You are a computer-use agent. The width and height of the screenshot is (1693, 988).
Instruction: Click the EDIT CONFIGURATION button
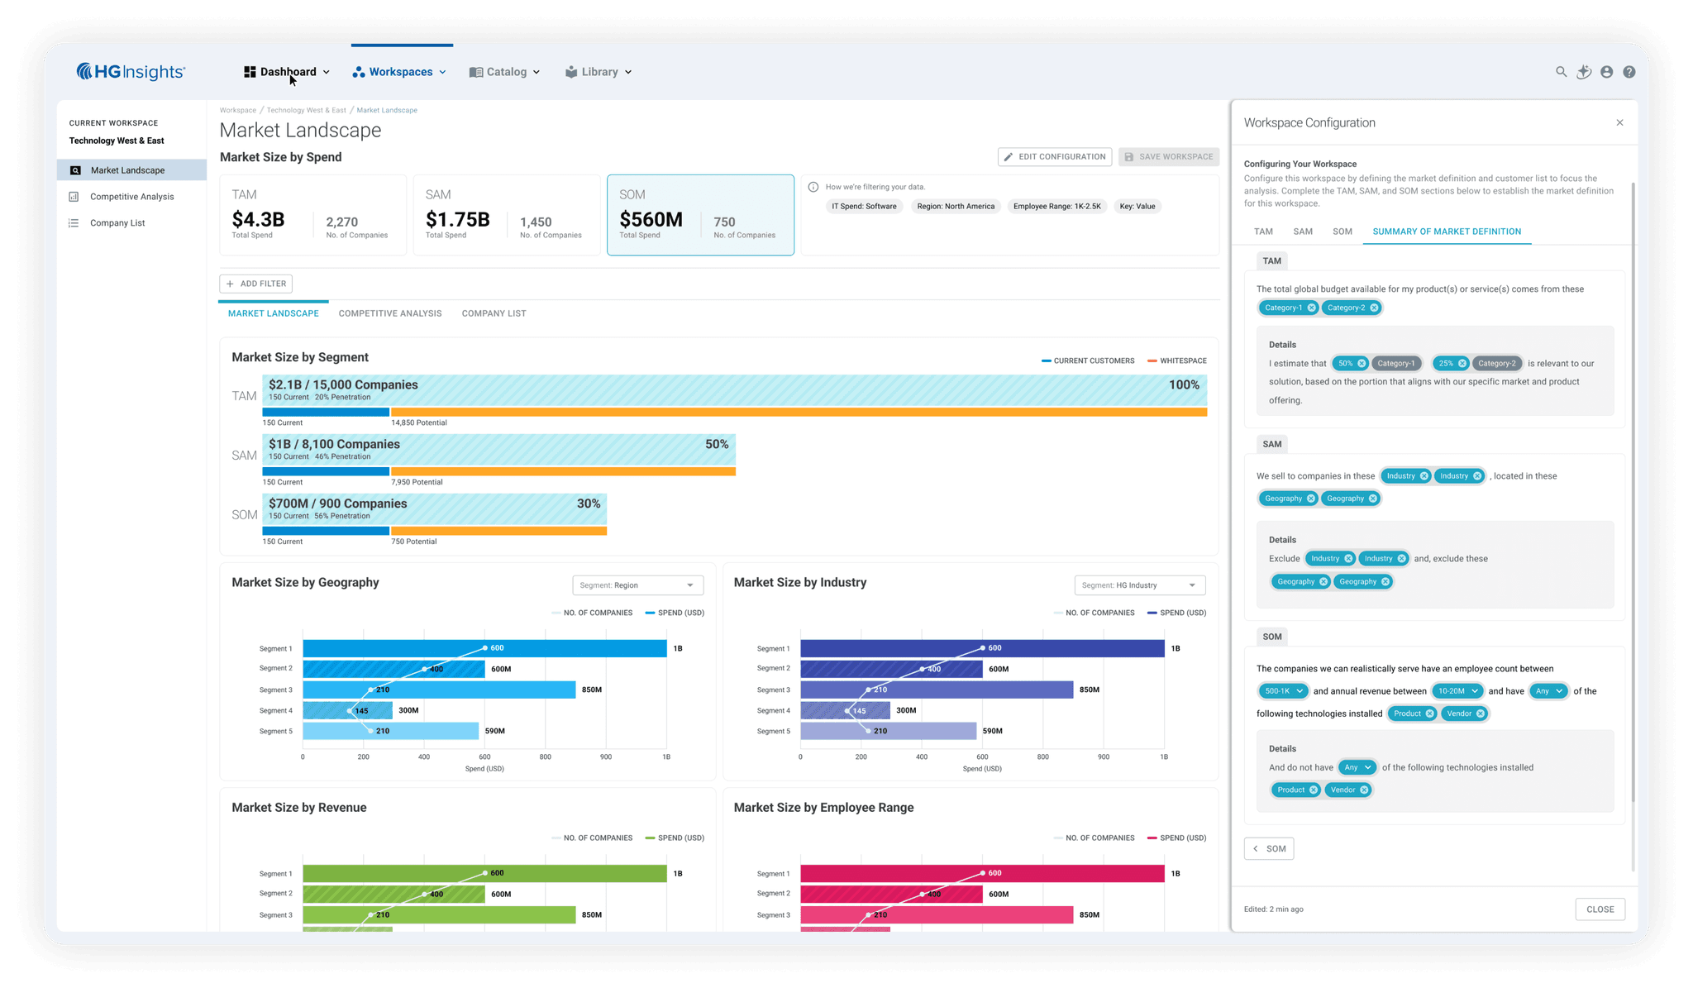coord(1054,156)
